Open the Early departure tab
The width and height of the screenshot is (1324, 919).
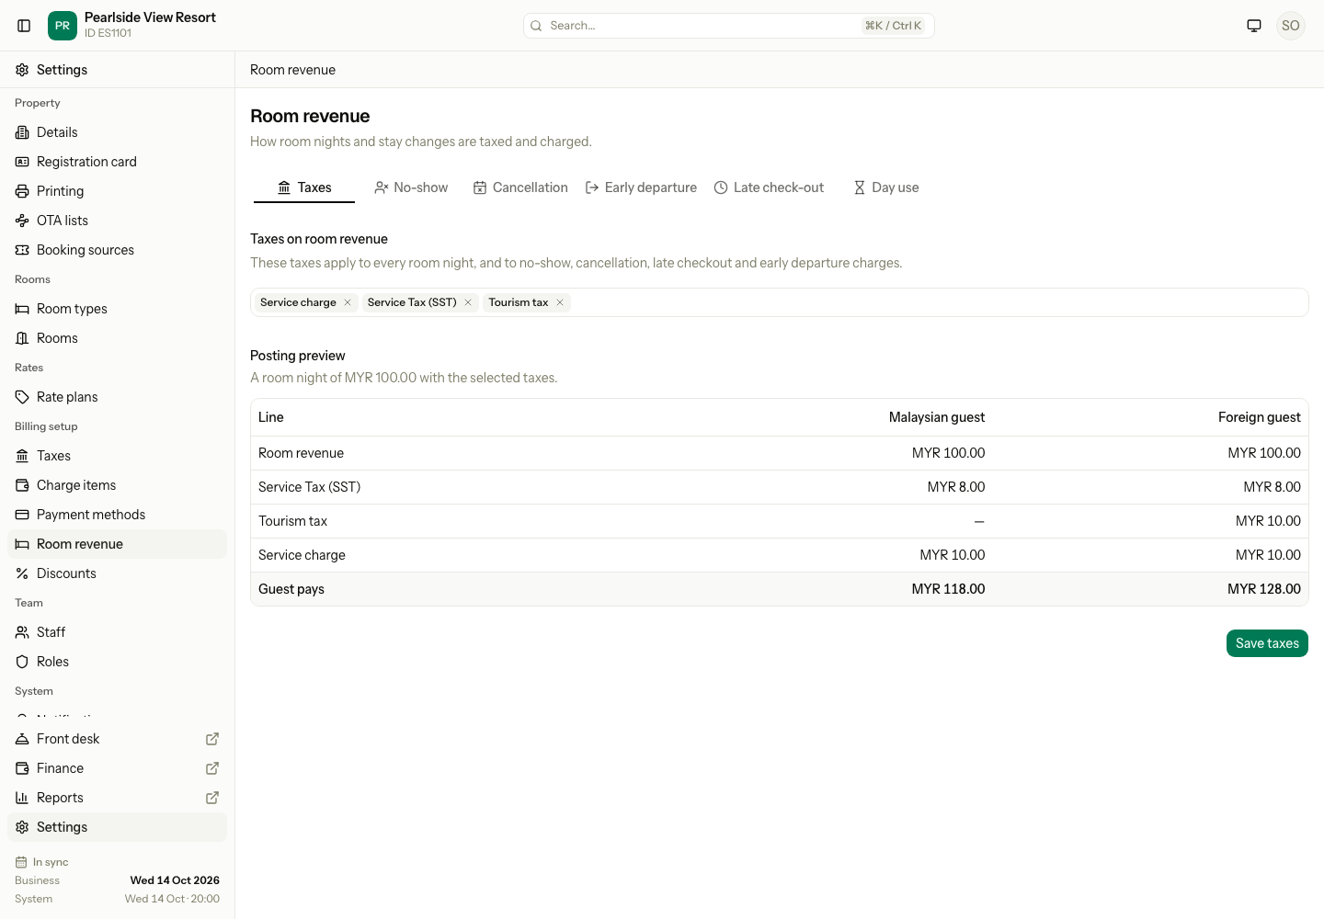641,187
